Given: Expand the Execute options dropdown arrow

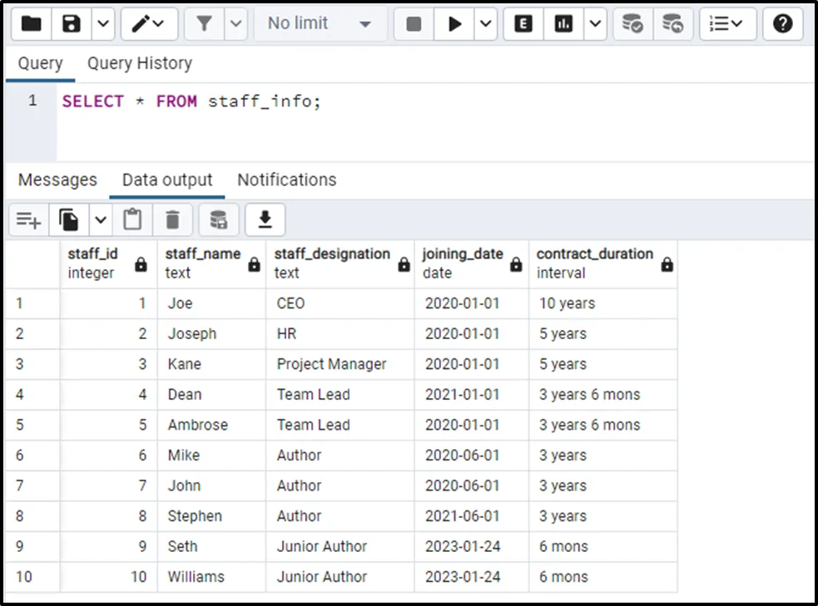Looking at the screenshot, I should [485, 24].
